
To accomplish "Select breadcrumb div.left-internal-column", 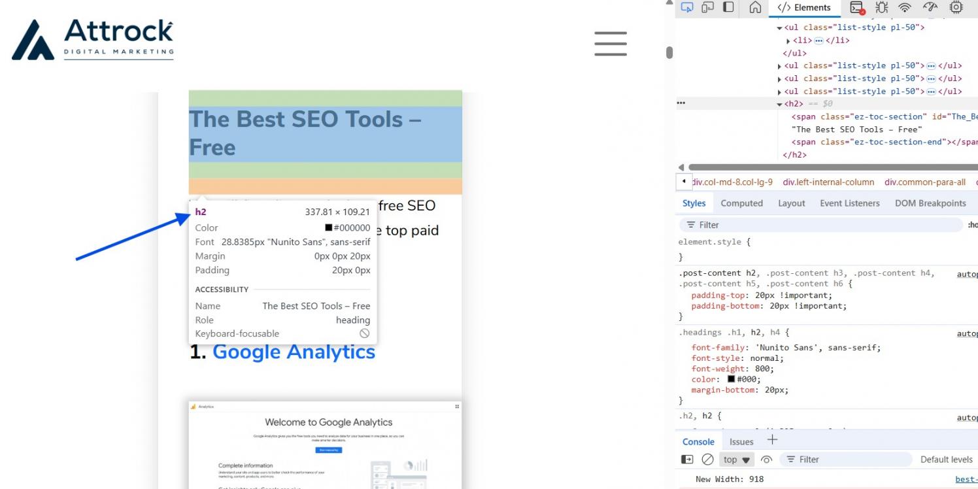I will click(x=828, y=182).
